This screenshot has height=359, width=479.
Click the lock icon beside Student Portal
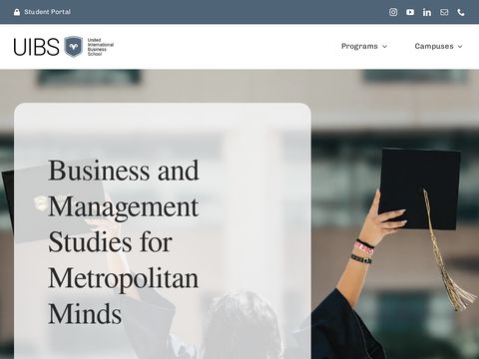click(x=17, y=12)
